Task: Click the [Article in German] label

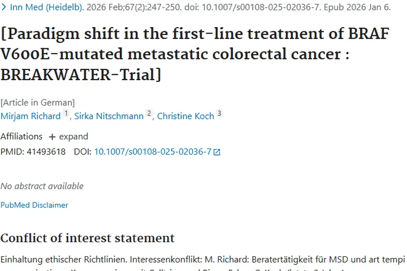Action: 37,102
